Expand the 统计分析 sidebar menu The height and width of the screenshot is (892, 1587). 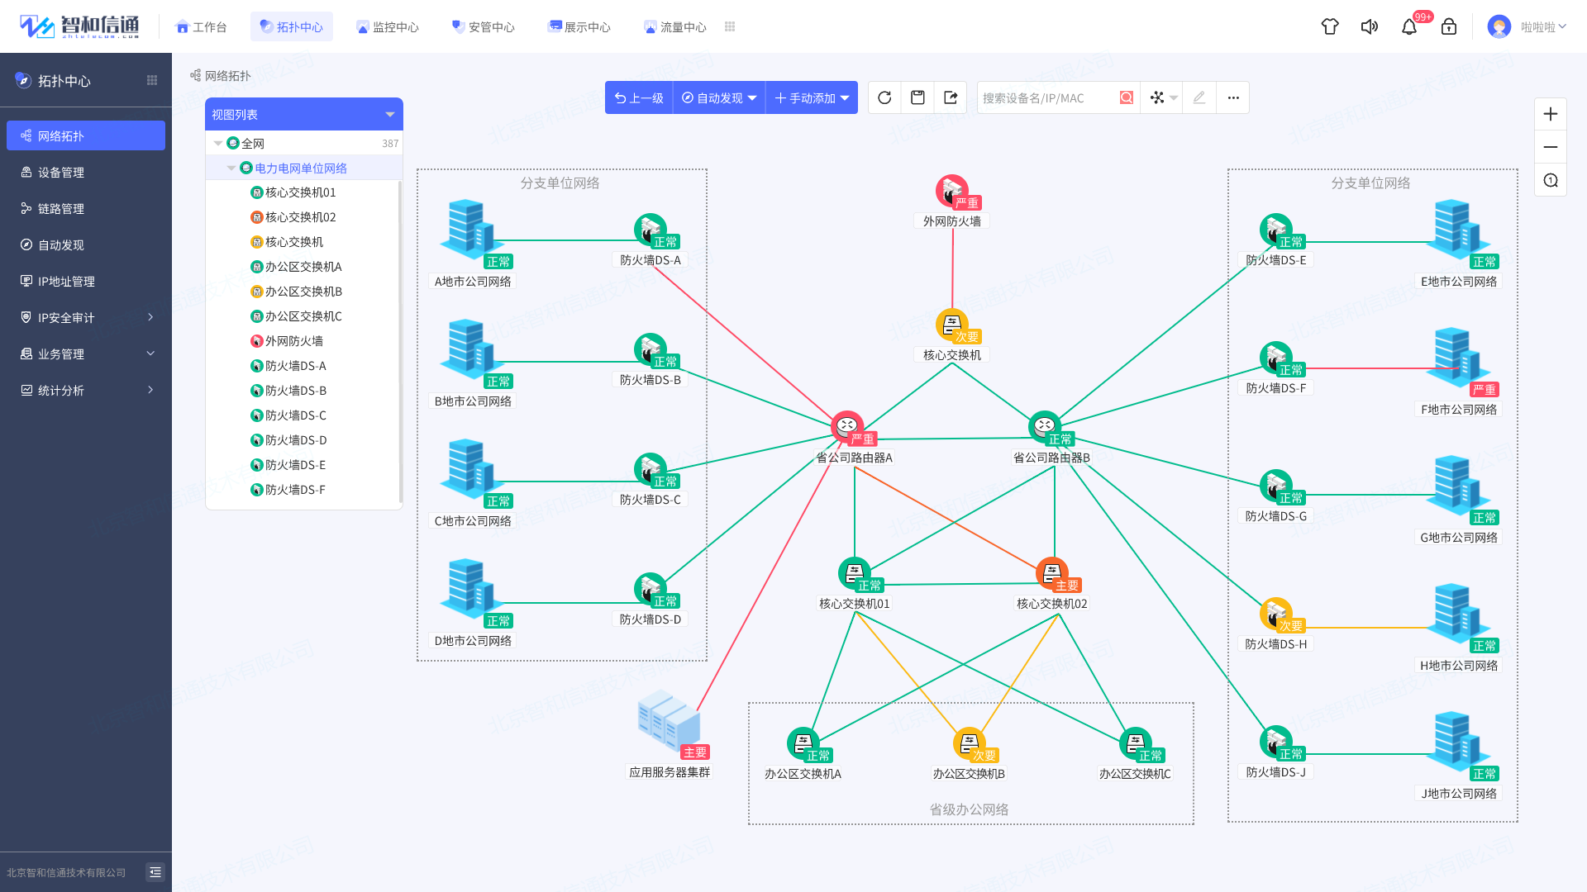point(86,390)
